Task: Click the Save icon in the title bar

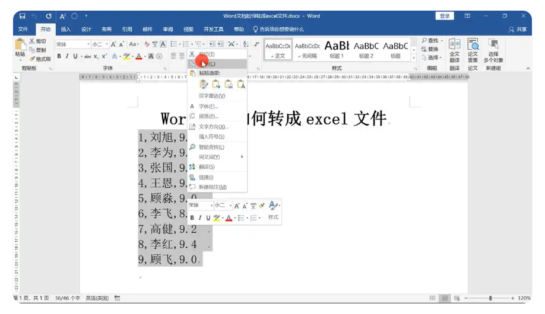Action: [x=23, y=16]
